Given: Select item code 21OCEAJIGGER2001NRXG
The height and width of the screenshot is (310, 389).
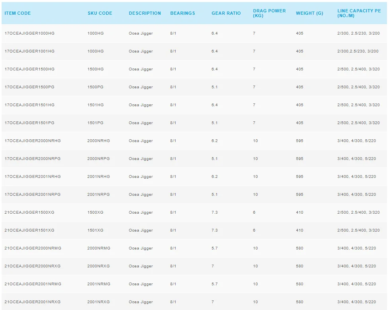Looking at the screenshot, I should (33, 302).
